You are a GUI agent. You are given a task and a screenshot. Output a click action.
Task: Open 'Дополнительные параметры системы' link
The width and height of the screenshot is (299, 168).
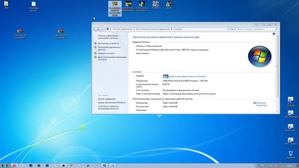(112, 58)
